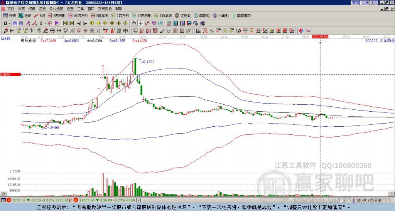Open the P四方形 tool

click(57, 15)
